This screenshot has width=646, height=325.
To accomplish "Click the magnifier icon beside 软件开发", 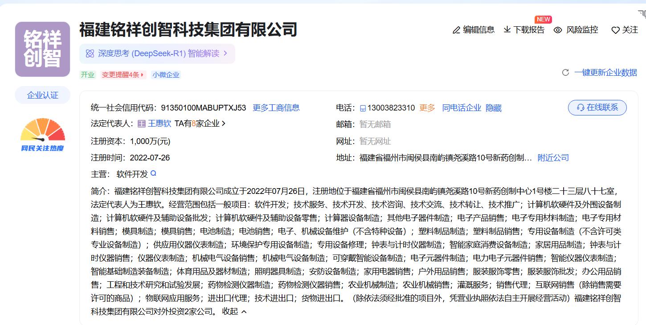I will tap(154, 173).
